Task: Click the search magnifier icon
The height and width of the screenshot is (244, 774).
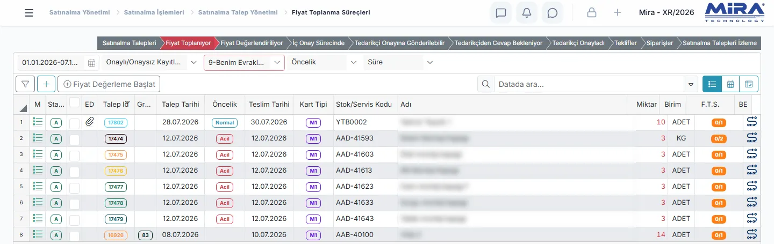Action: pos(486,84)
